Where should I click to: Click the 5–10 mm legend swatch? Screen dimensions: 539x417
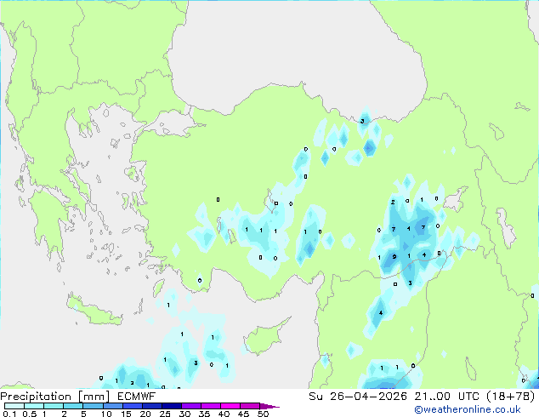pos(93,406)
